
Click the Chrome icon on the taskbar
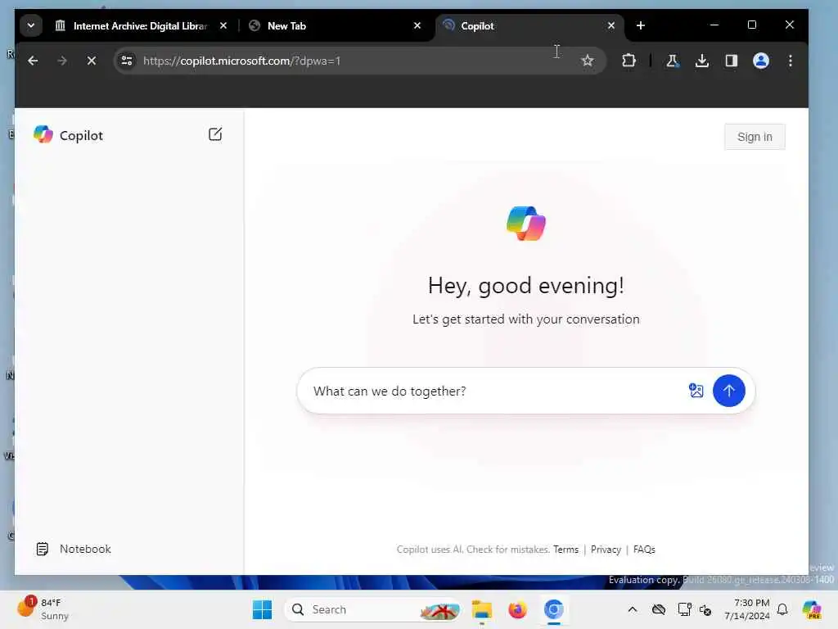pyautogui.click(x=554, y=609)
